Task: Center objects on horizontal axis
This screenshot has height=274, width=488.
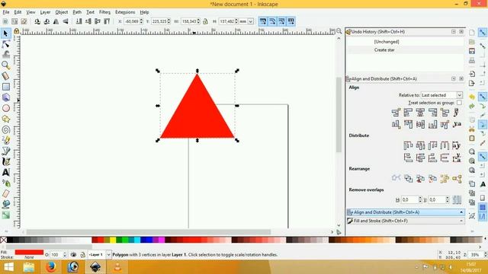Action: tap(420, 125)
